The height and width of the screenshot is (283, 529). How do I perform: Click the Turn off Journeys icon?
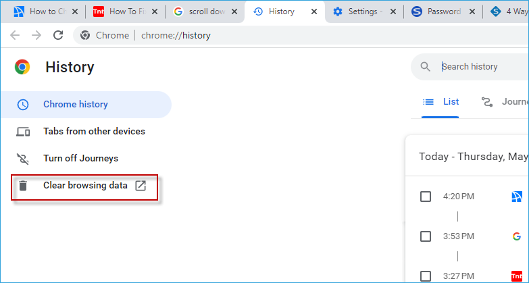(23, 159)
